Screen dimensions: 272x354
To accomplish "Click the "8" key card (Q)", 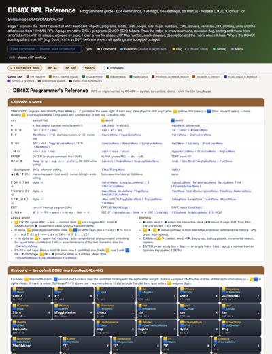I will 136,344.
